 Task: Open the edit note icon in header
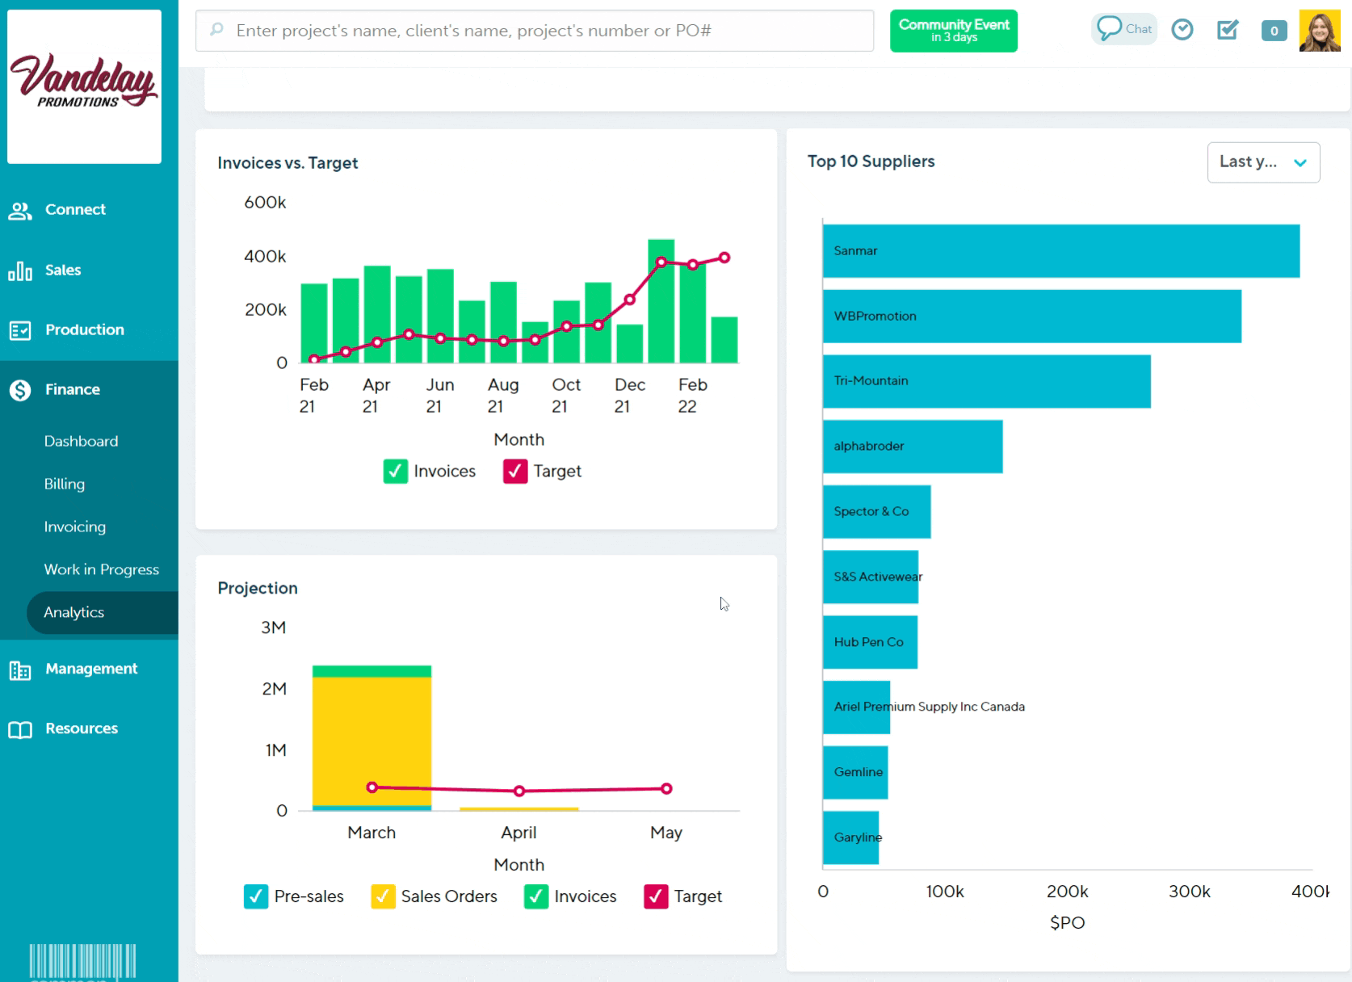1228,30
